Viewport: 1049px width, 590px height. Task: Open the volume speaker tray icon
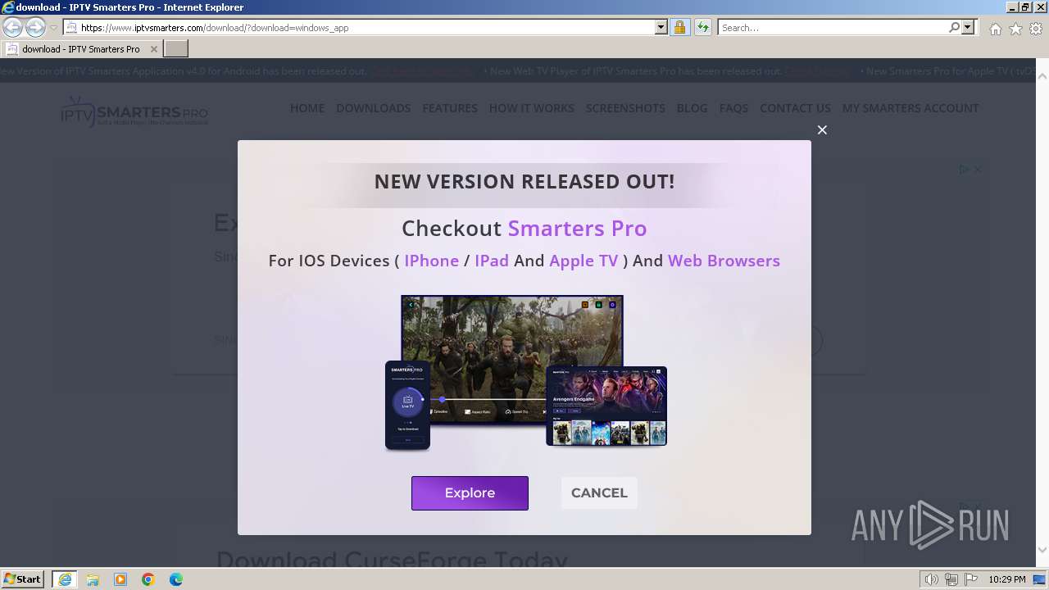932,579
